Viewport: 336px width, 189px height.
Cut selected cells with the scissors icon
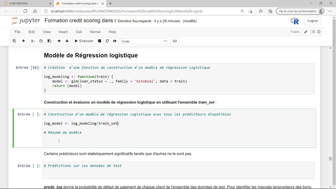click(x=33, y=41)
